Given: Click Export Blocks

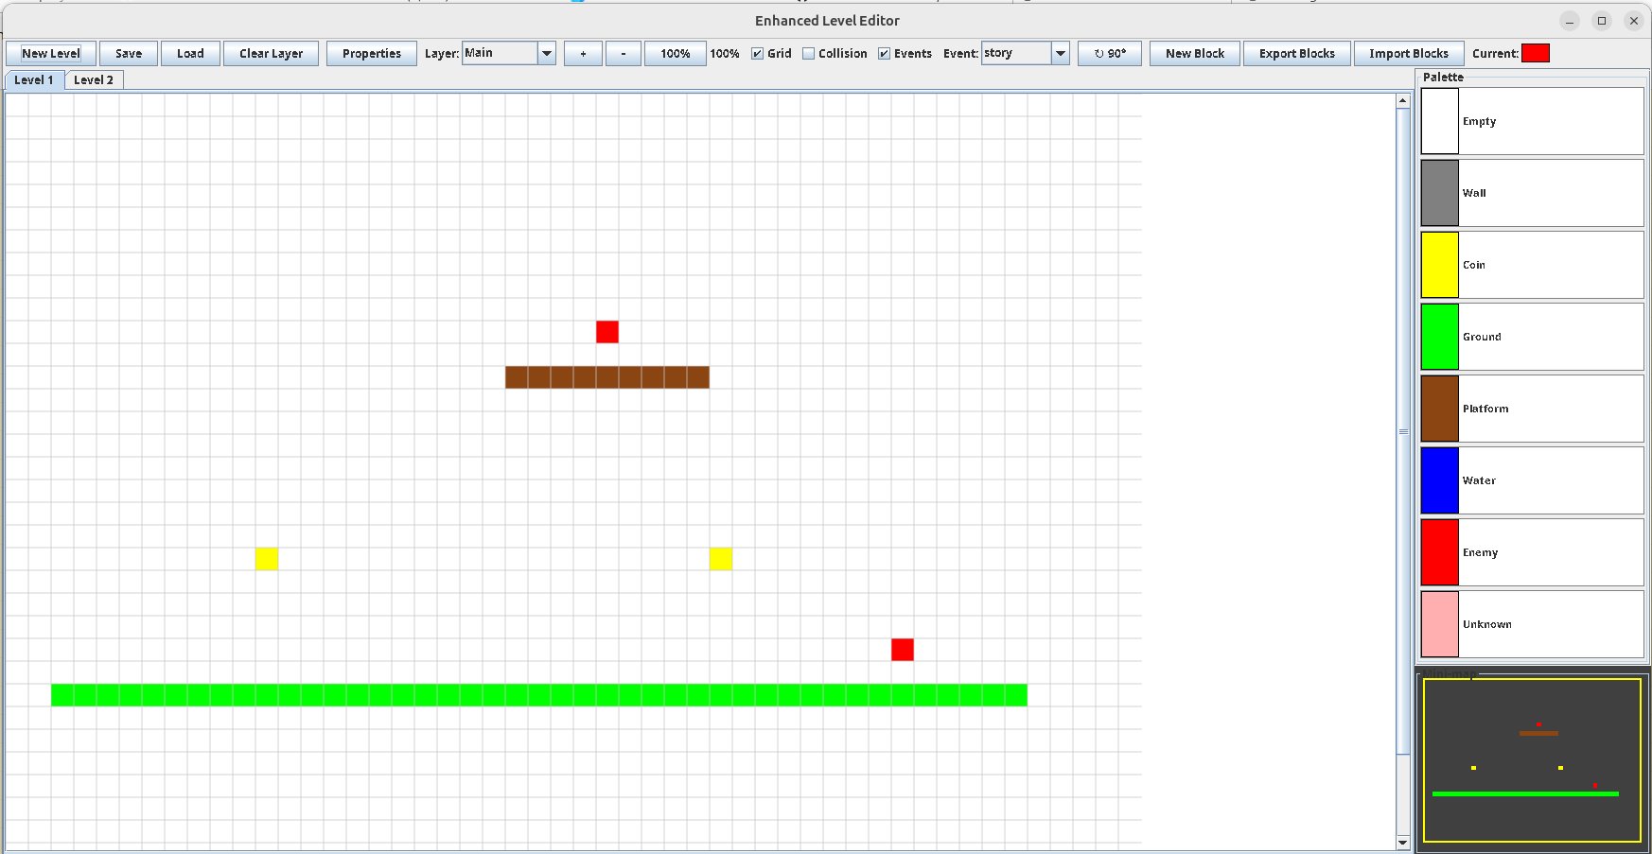Looking at the screenshot, I should pyautogui.click(x=1297, y=54).
